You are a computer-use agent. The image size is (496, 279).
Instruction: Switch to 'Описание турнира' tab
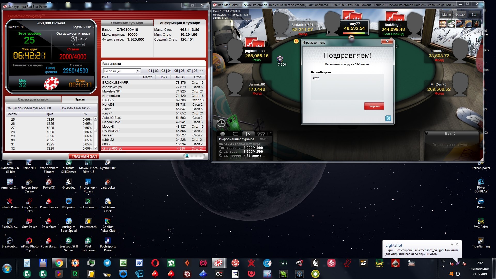pyautogui.click(x=127, y=23)
